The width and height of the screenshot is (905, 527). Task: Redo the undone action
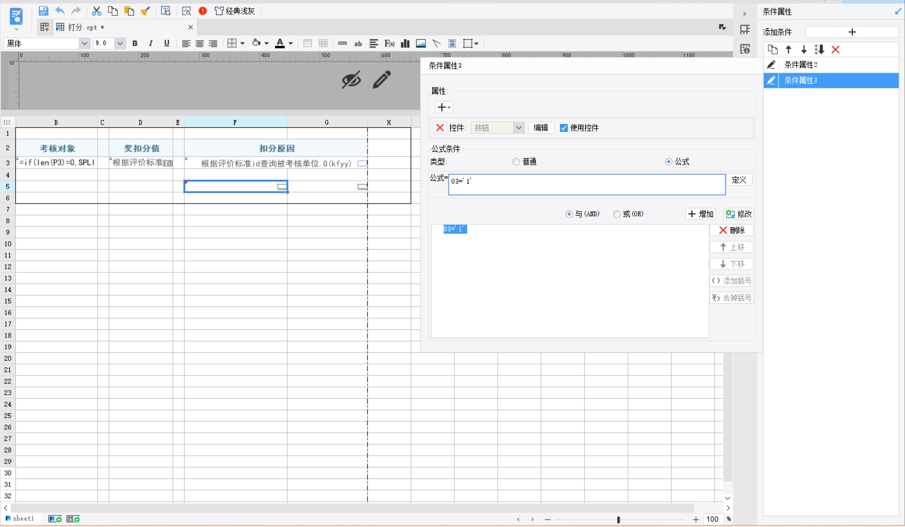point(76,11)
